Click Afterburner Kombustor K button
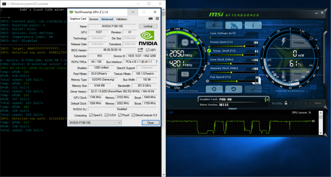This screenshot has width=331, height=177. 214,25
